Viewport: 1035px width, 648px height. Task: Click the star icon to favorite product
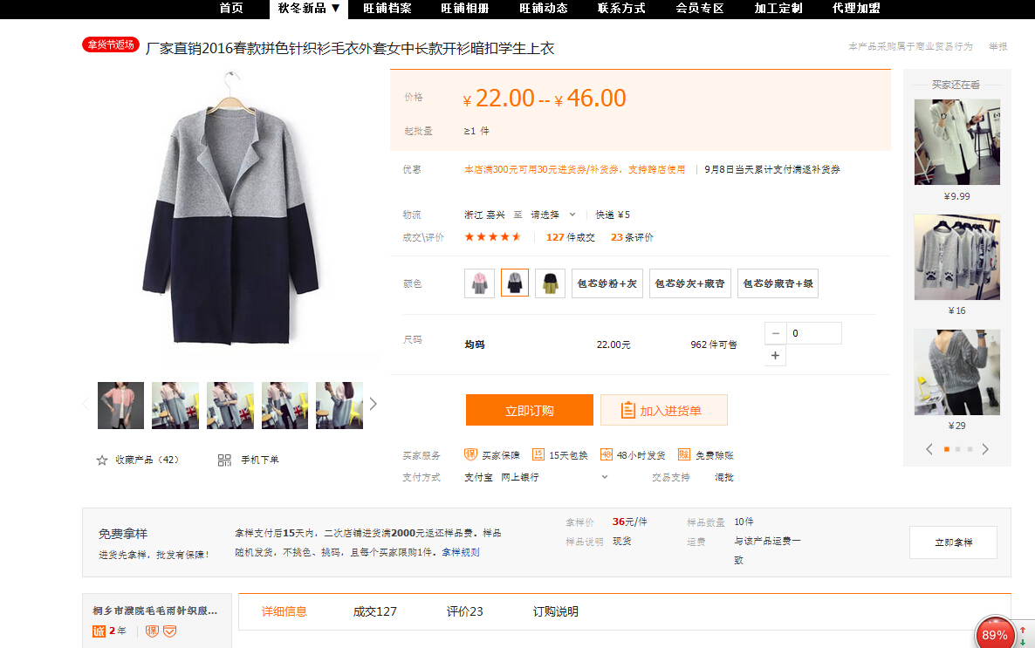tap(102, 460)
